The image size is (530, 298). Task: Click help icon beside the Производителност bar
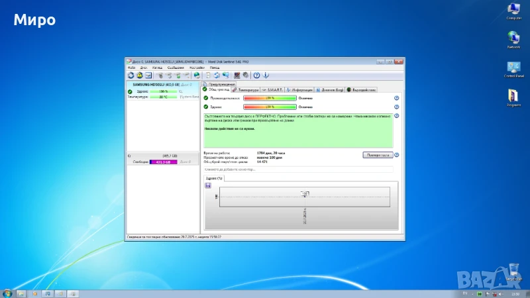point(396,98)
